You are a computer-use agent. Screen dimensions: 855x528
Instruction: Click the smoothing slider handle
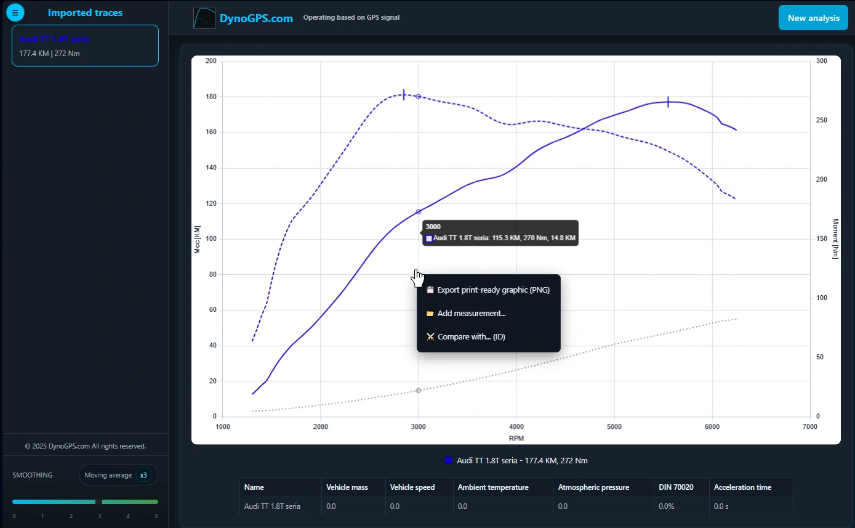pyautogui.click(x=98, y=502)
